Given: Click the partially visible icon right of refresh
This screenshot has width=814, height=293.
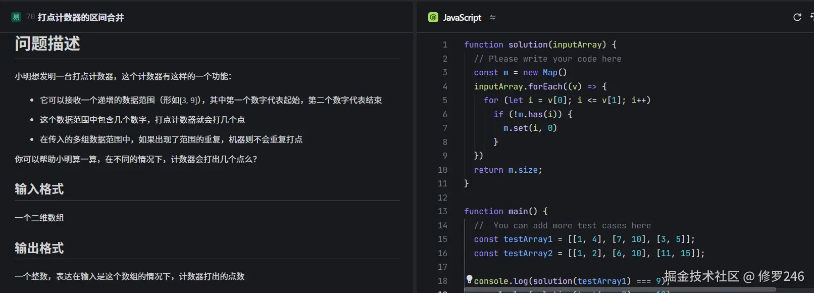Looking at the screenshot, I should [x=811, y=17].
